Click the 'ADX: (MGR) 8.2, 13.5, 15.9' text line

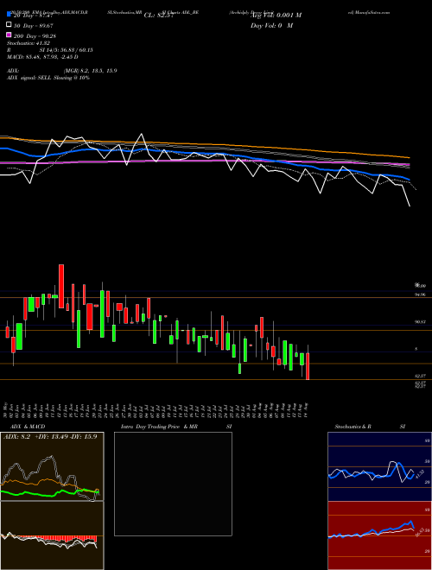(x=62, y=71)
